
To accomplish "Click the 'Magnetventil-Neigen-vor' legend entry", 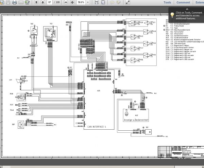I will [x=183, y=50].
